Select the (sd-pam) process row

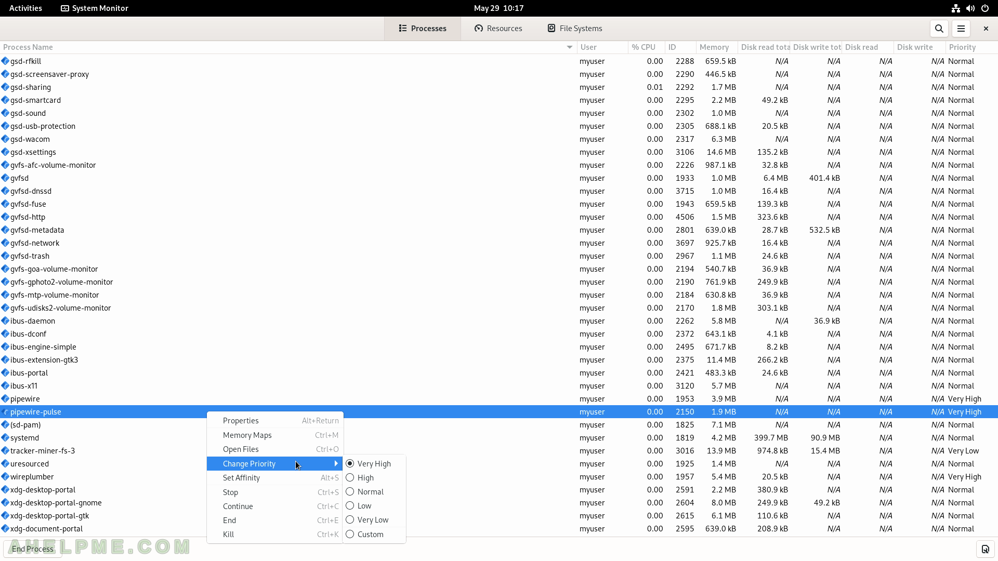coord(498,425)
